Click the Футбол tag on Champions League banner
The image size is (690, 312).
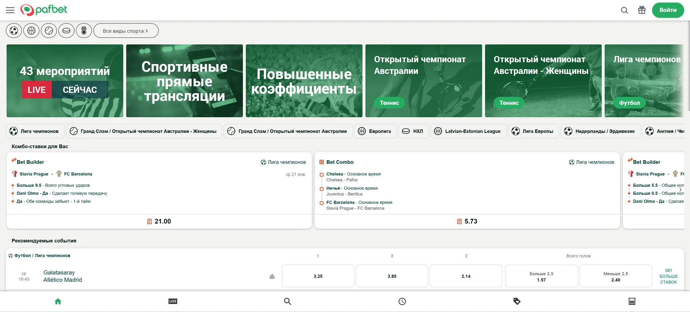pos(629,103)
